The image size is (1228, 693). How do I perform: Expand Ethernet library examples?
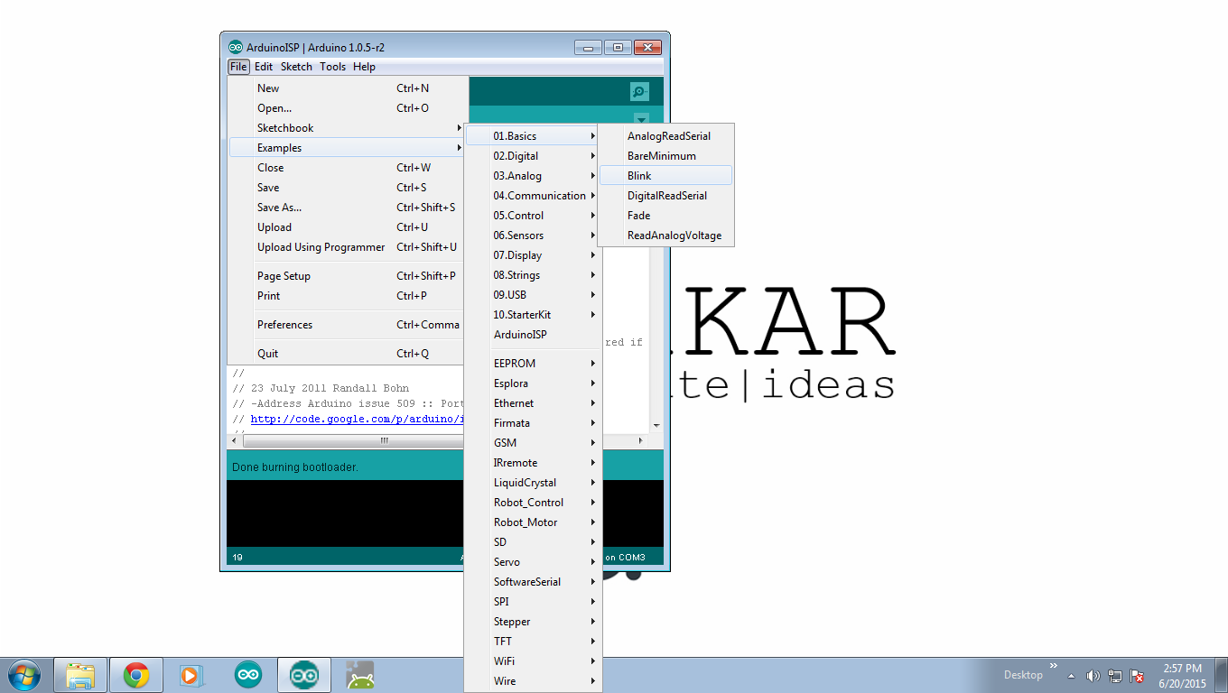pos(533,403)
